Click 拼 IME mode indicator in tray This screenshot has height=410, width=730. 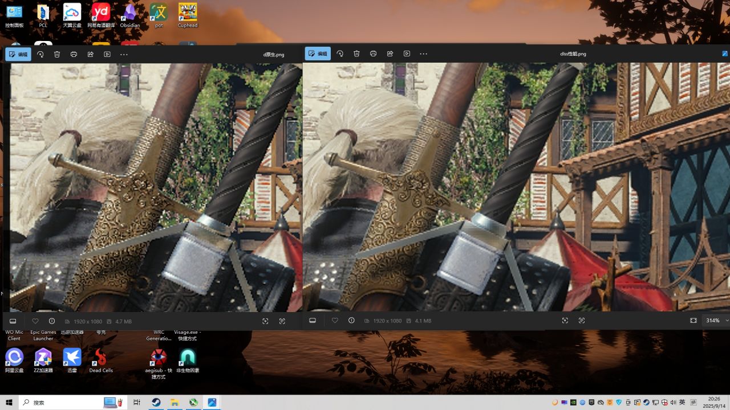[693, 403]
